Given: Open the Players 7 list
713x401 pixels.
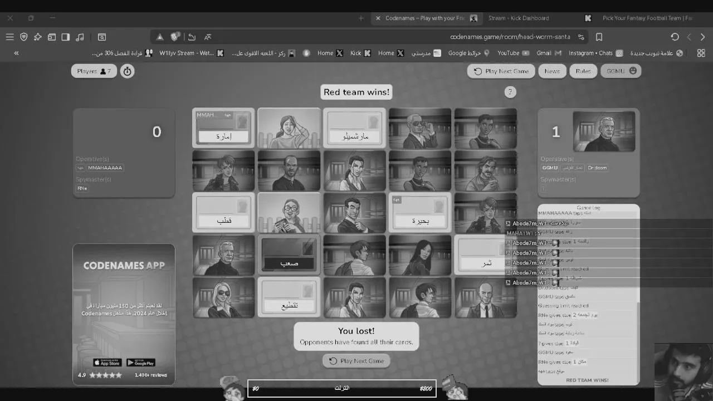Looking at the screenshot, I should [x=94, y=71].
